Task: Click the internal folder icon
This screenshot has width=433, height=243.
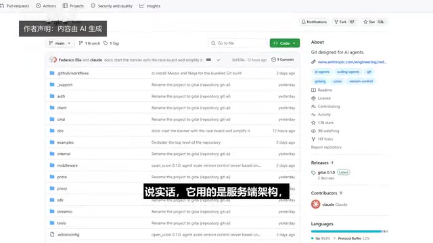Action: [x=52, y=154]
